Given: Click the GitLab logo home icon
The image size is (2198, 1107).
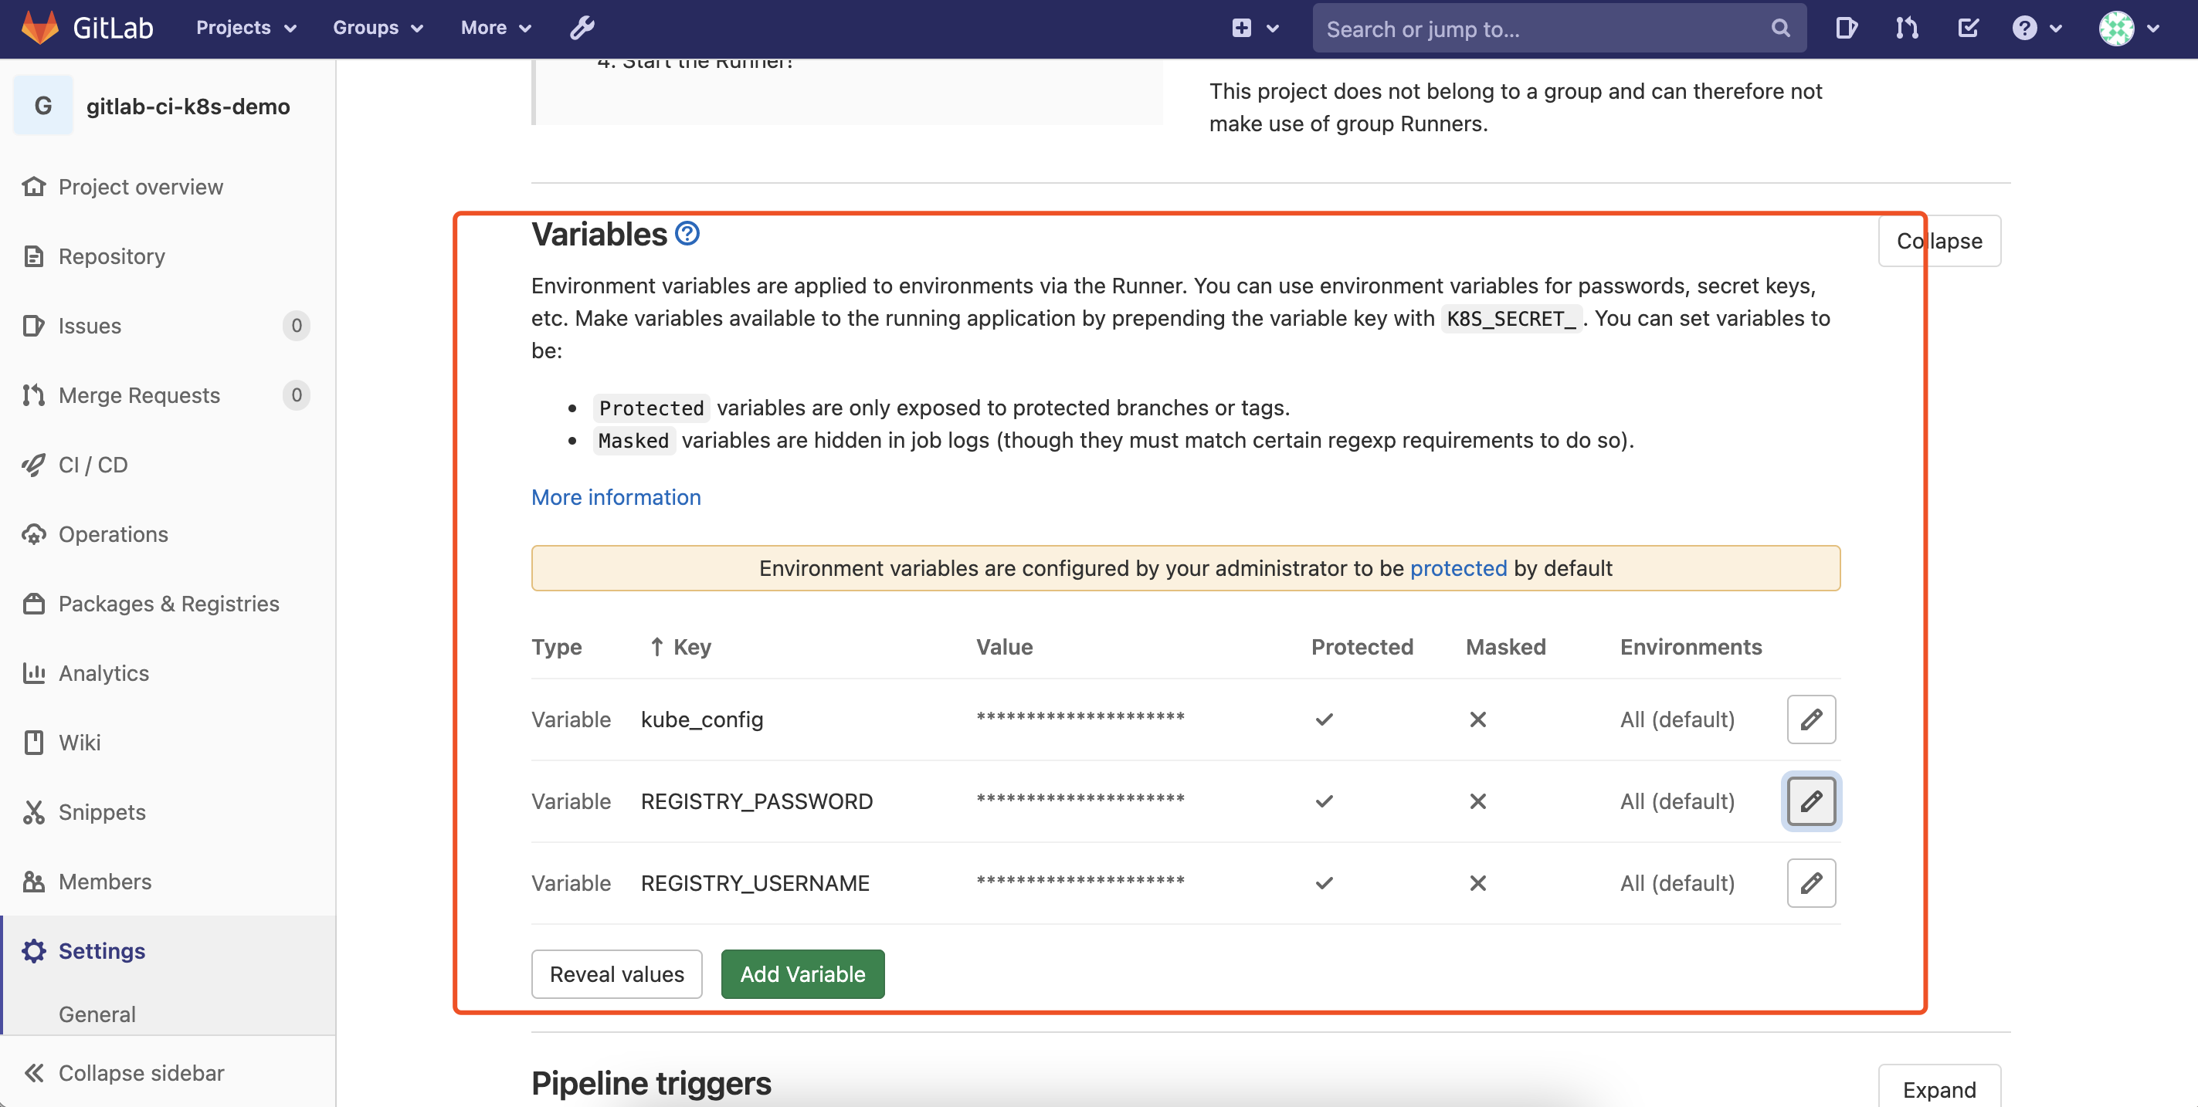Looking at the screenshot, I should pos(40,28).
